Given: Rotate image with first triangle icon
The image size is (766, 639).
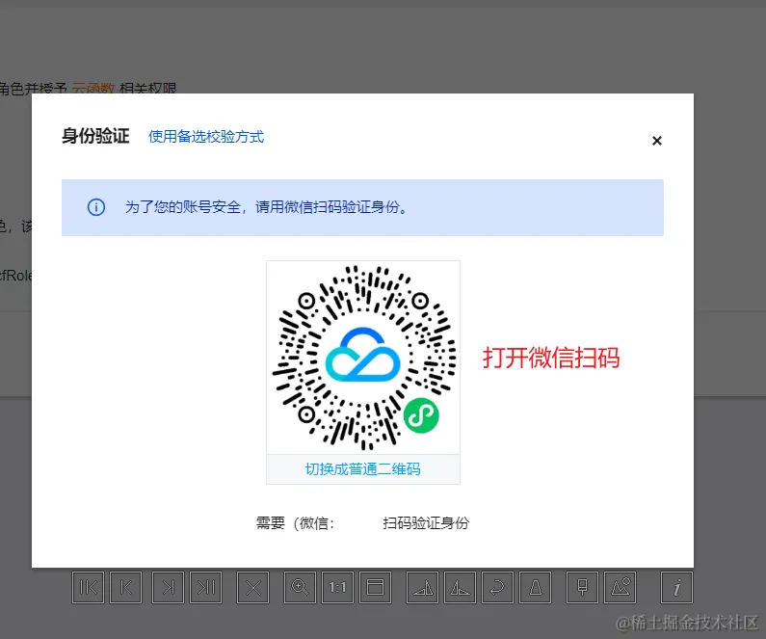Looking at the screenshot, I should (423, 587).
